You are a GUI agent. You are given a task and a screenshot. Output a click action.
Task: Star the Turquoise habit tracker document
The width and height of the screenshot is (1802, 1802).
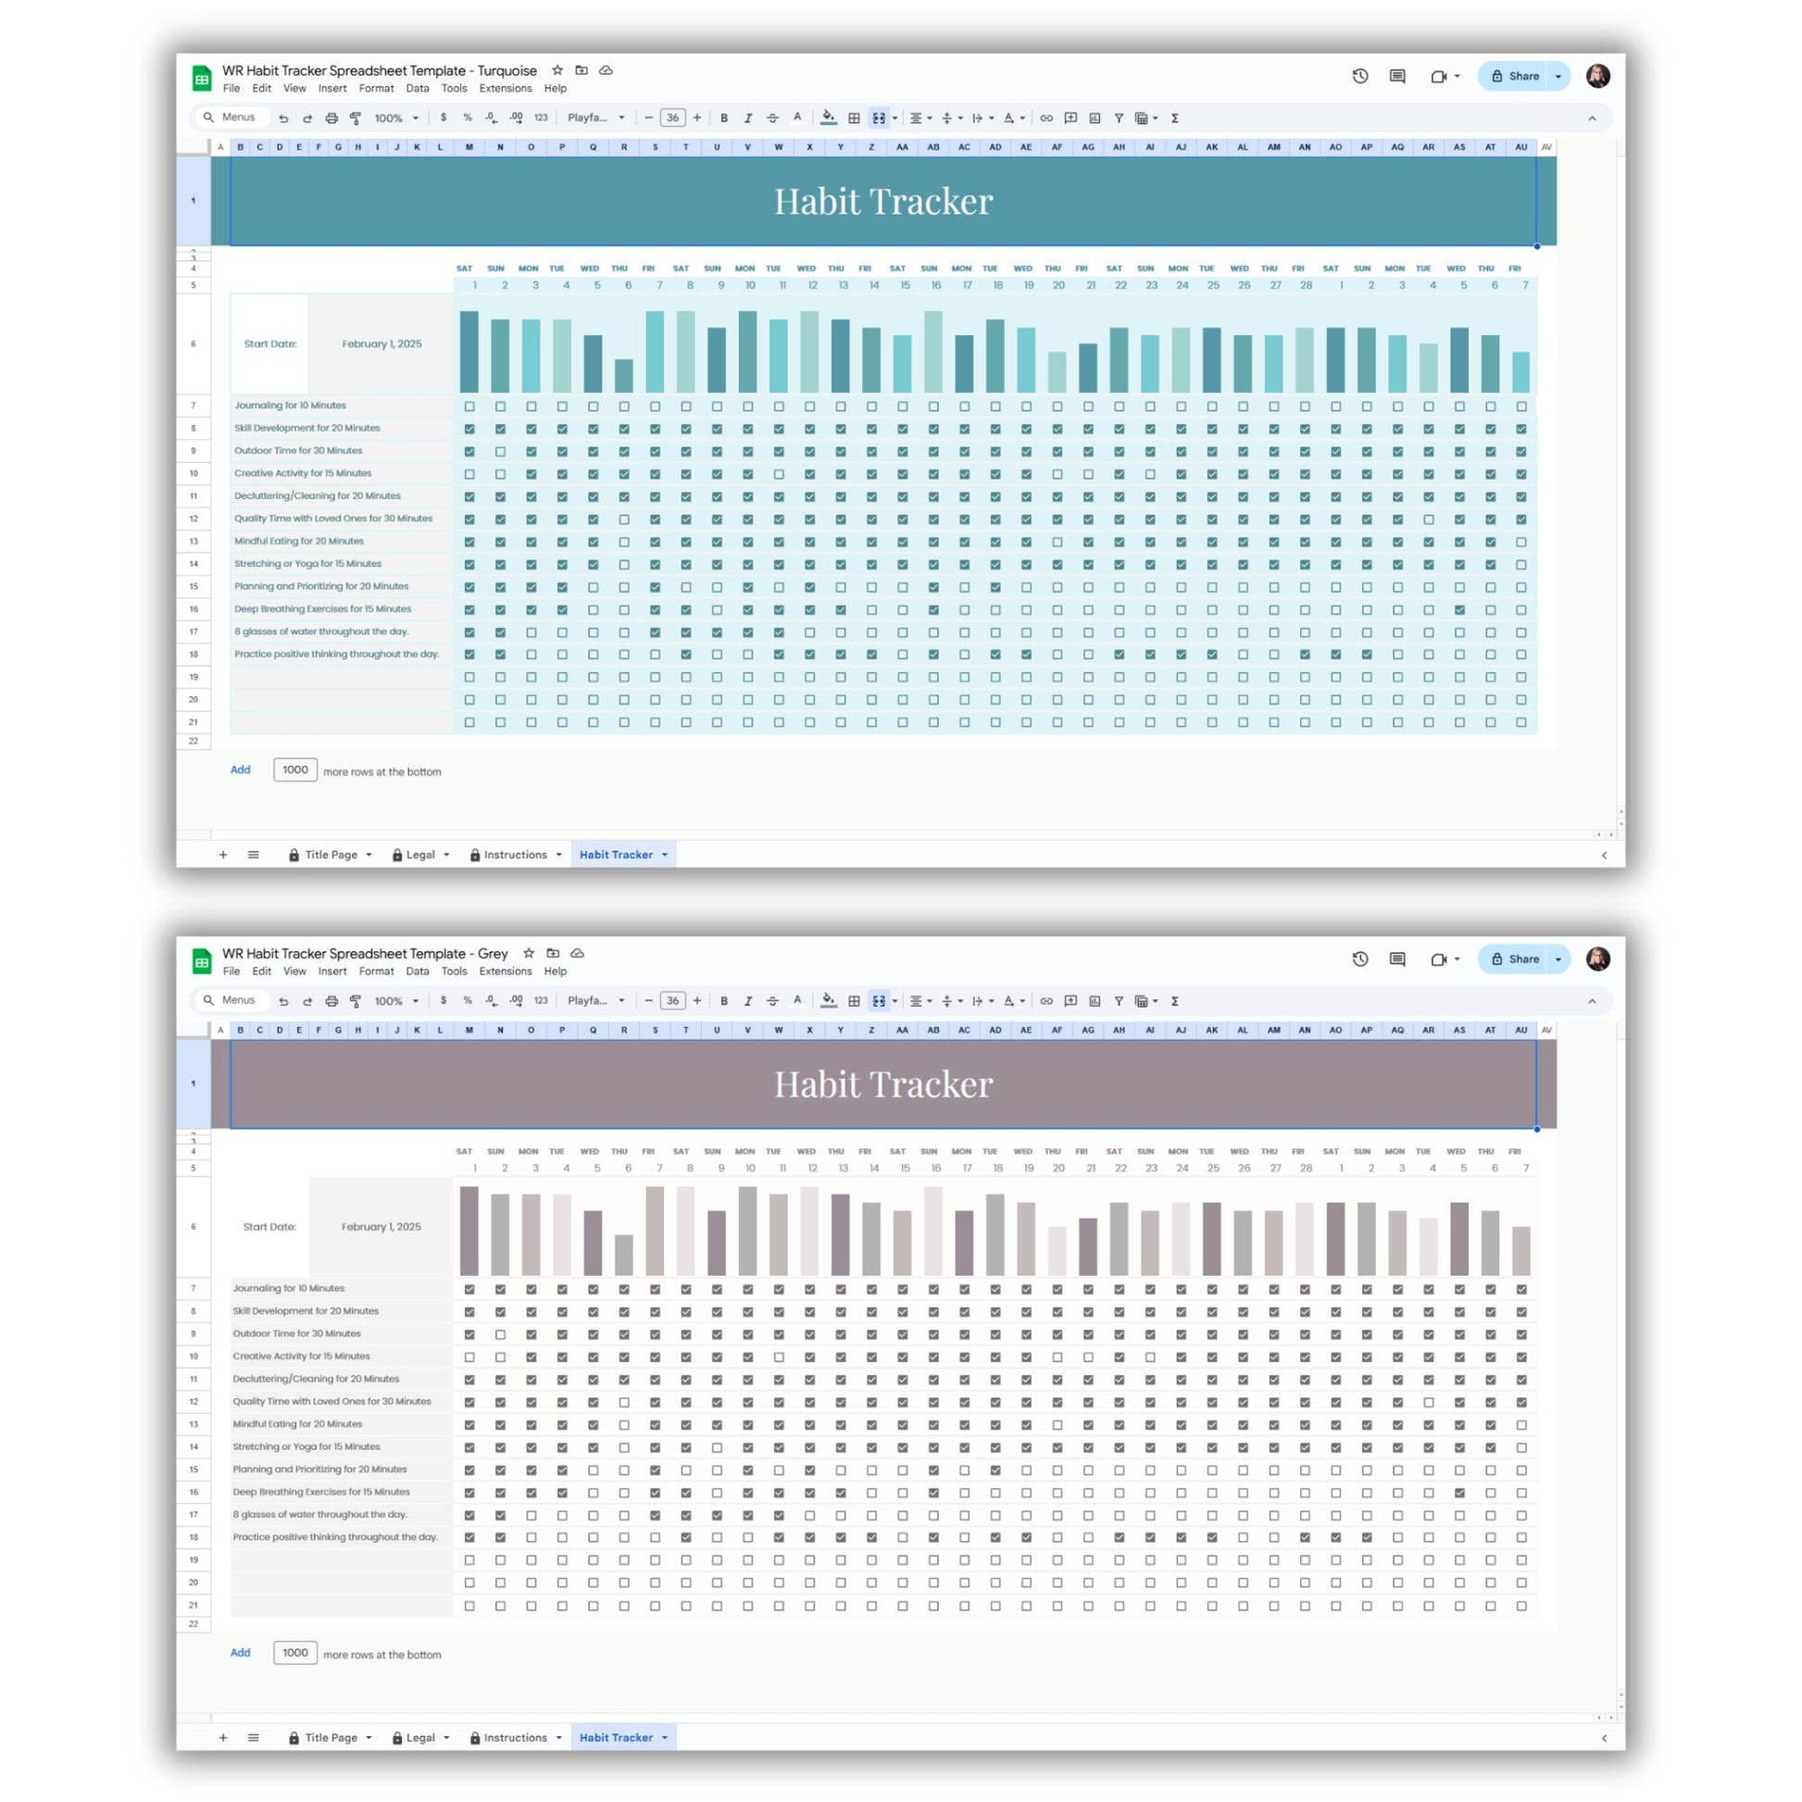(x=557, y=70)
